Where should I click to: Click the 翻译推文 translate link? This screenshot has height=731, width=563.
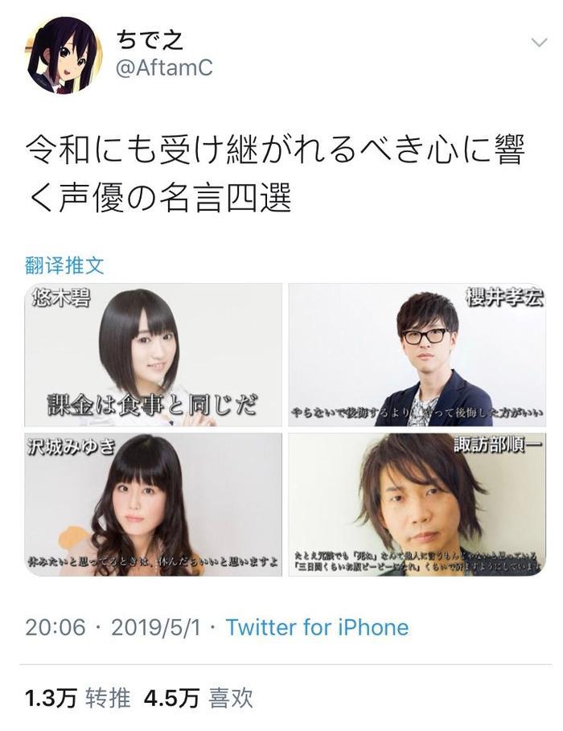[x=64, y=265]
